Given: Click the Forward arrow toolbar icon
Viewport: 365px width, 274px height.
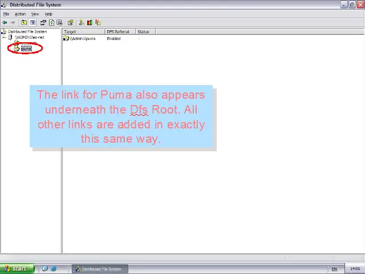Looking at the screenshot, I should [13, 23].
